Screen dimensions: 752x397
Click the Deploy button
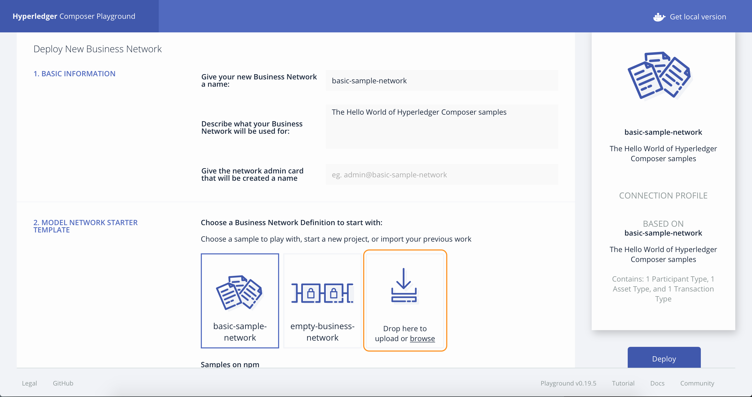pyautogui.click(x=664, y=358)
